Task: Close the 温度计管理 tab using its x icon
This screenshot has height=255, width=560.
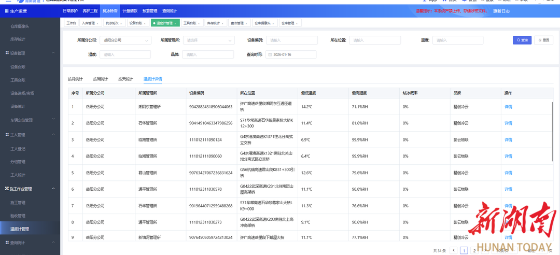Action: tap(176, 23)
